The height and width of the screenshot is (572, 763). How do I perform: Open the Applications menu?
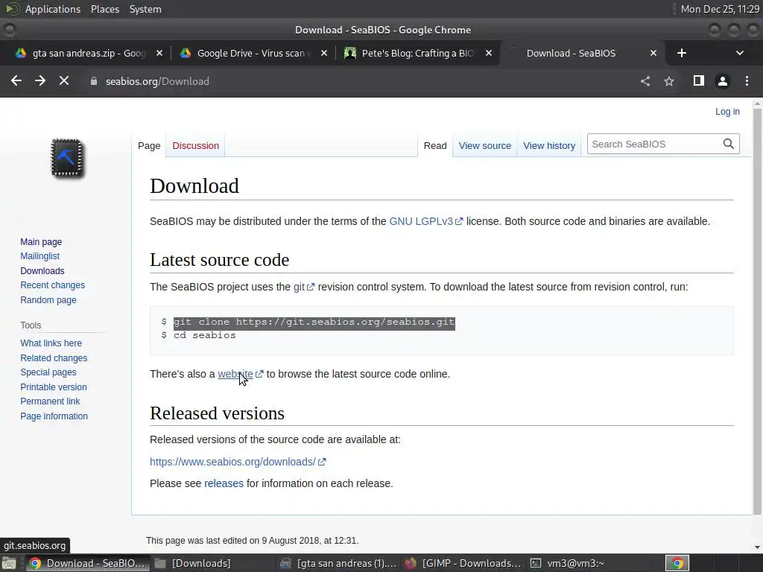[x=52, y=9]
